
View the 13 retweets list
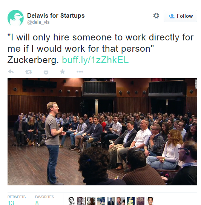pyautogui.click(x=17, y=200)
